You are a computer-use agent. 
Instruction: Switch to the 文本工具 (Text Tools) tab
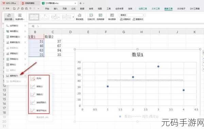tap(156, 9)
